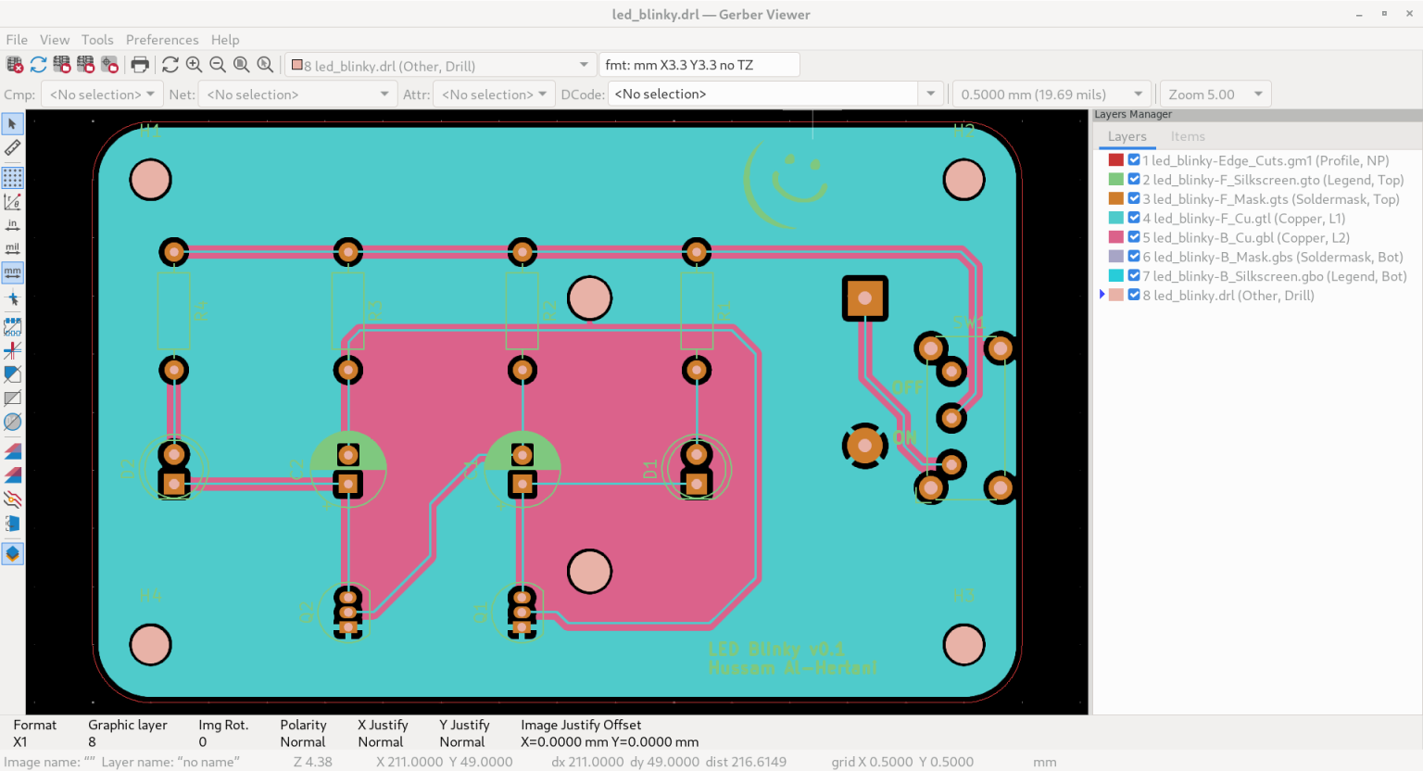Open the Tools menu
The width and height of the screenshot is (1423, 771).
coord(97,40)
